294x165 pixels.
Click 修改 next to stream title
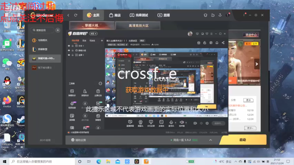coord(142,41)
